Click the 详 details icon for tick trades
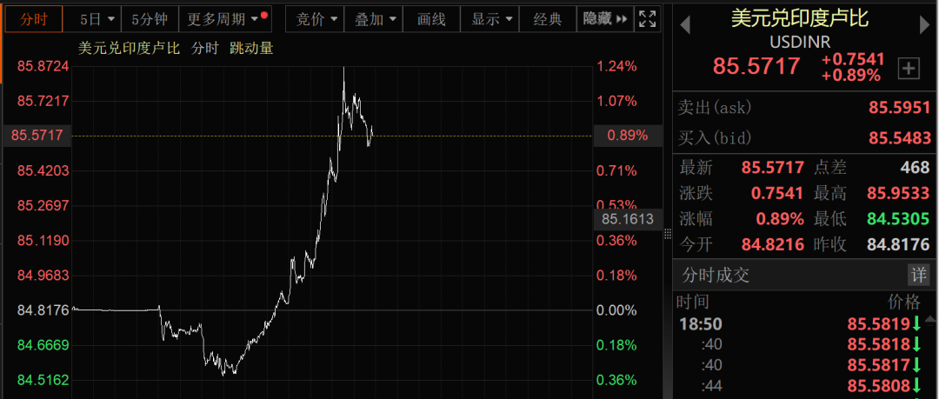939x399 pixels. 918,275
